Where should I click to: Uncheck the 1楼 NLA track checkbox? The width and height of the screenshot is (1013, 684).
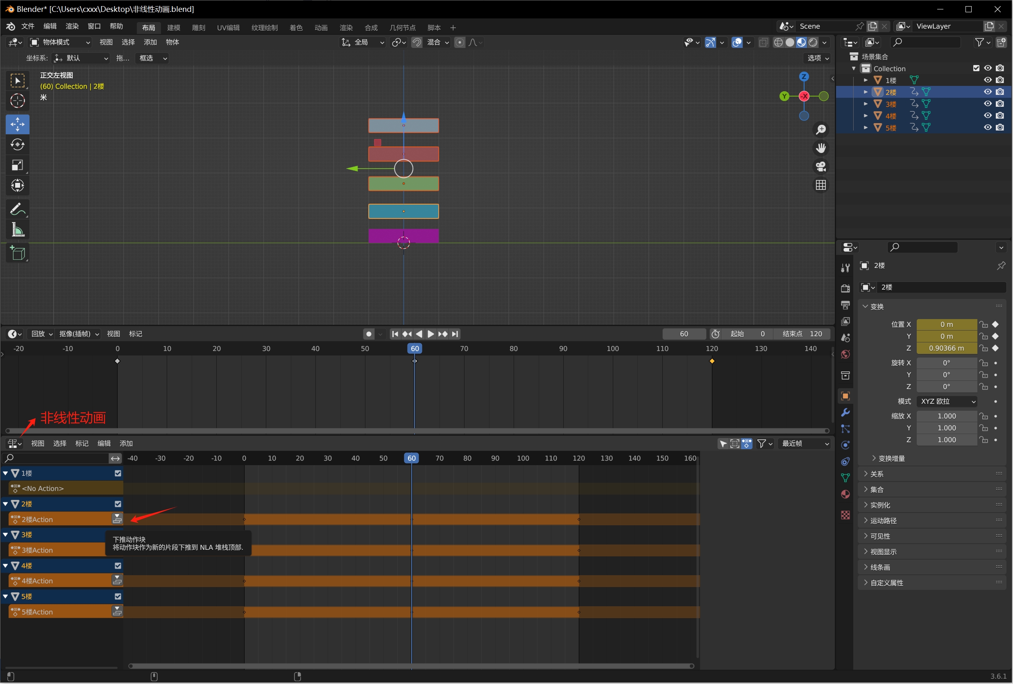click(x=118, y=473)
